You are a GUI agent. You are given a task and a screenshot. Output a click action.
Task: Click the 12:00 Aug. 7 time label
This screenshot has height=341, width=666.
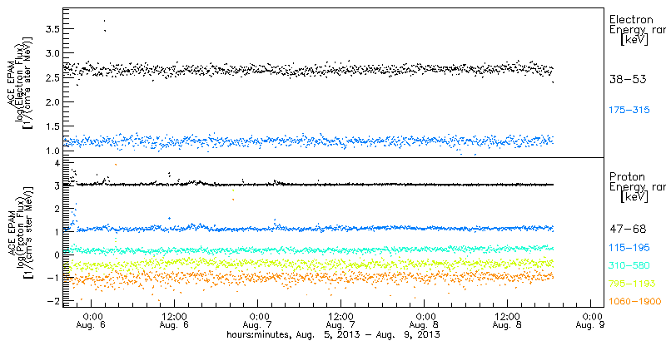(340, 320)
